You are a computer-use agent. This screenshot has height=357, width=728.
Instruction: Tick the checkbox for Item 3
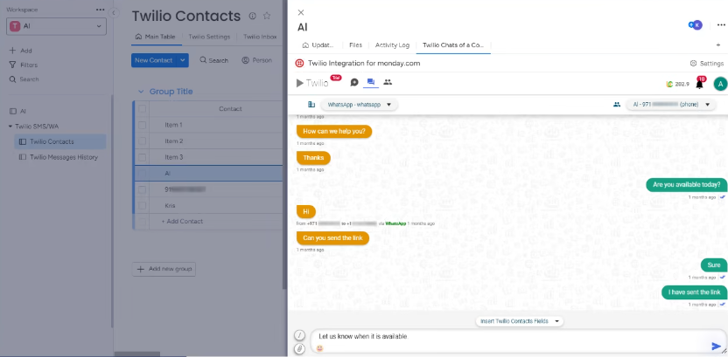click(142, 157)
